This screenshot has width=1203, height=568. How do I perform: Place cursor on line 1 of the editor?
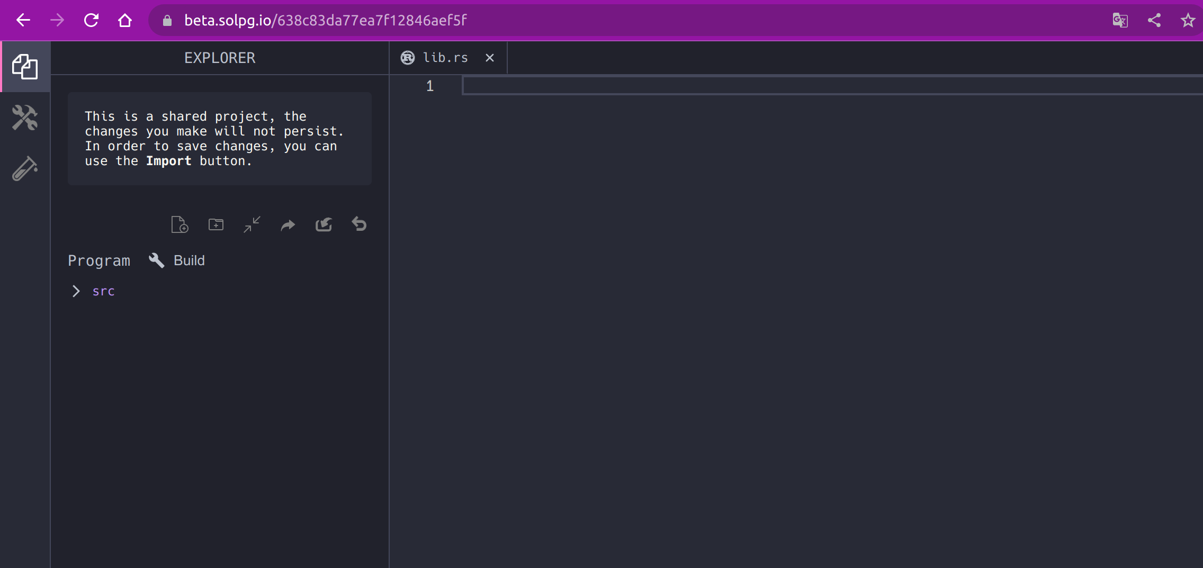pyautogui.click(x=582, y=85)
